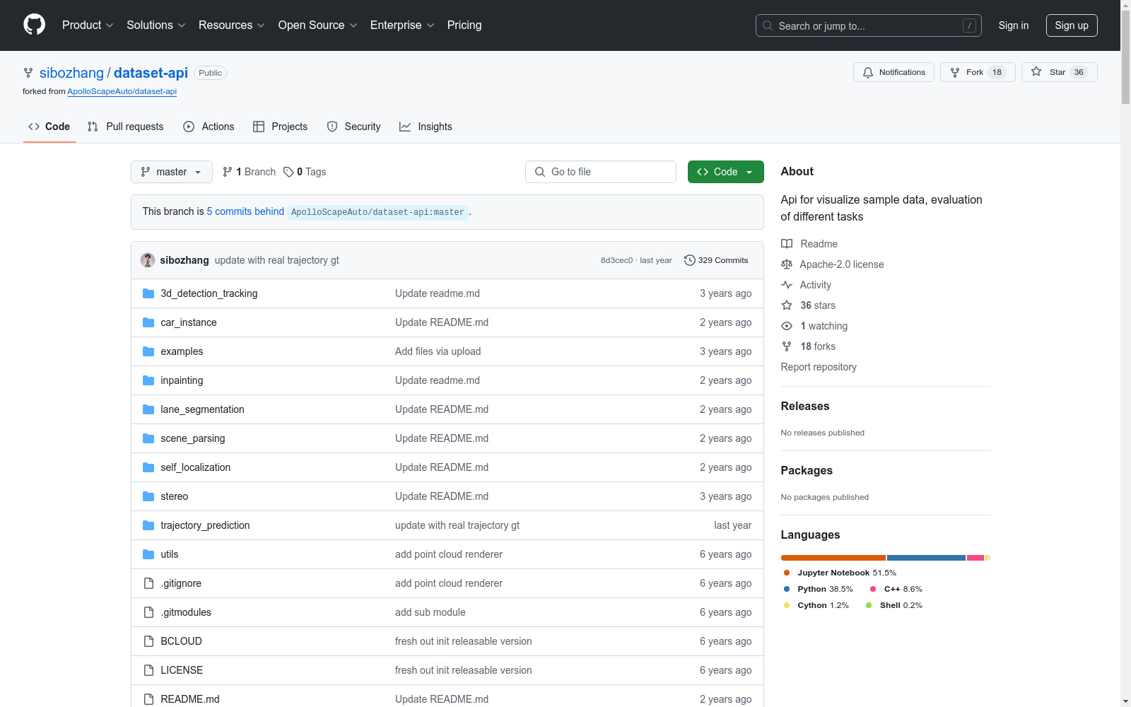Viewport: 1131px width, 707px height.
Task: Expand the Resources menu
Action: [232, 25]
